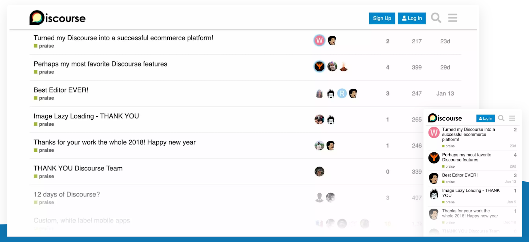Open search using the desktop magnifier icon
529x242 pixels.
point(436,18)
